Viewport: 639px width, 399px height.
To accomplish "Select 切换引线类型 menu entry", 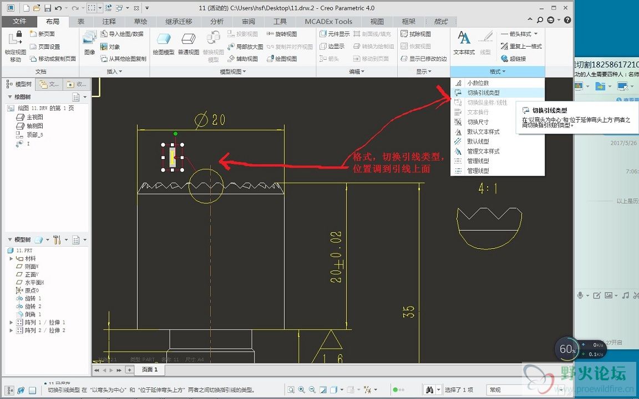I will 497,93.
